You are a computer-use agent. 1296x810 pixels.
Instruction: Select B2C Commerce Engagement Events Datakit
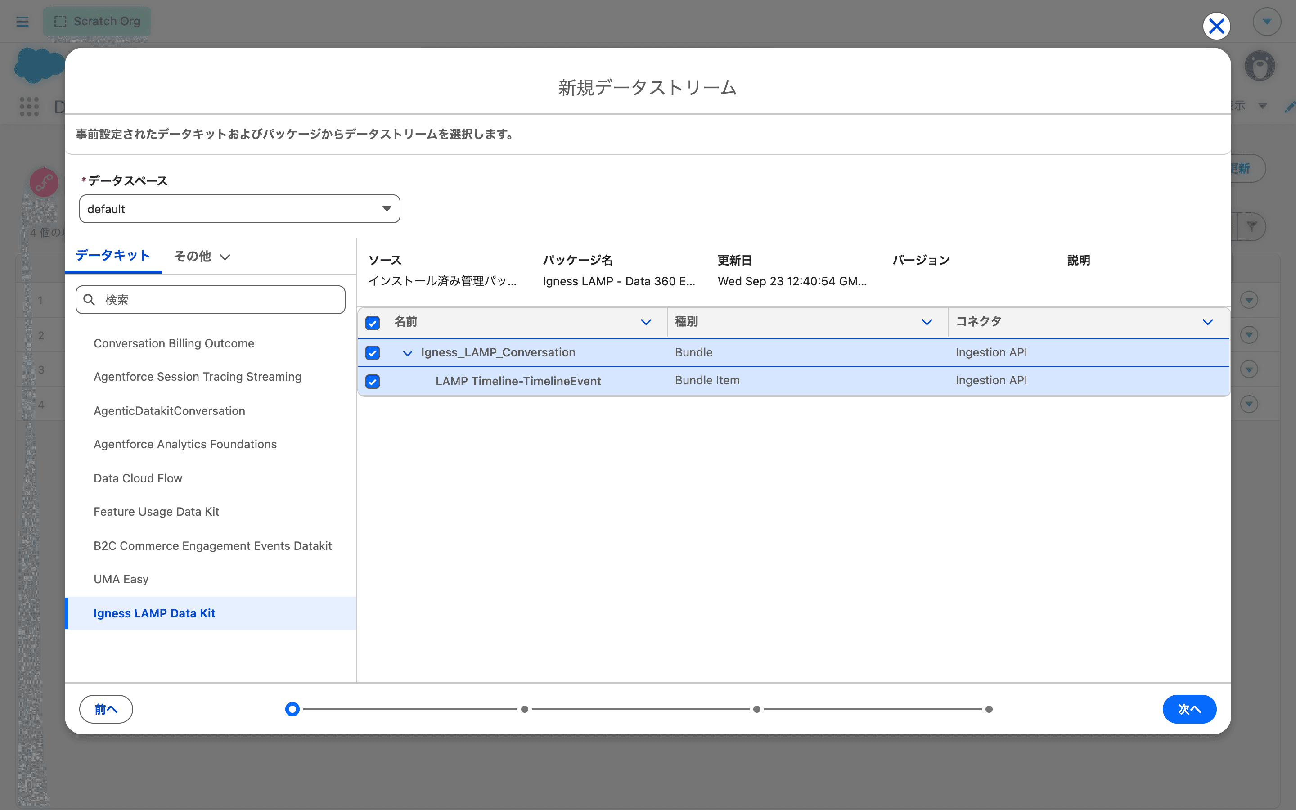pos(211,546)
